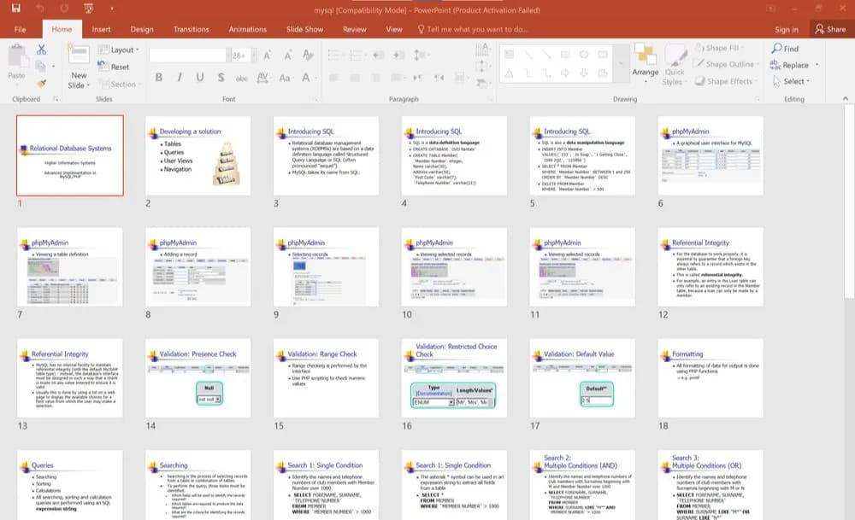Open the font size 28 dropdown
Screen dimensions: 855x520
pyautogui.click(x=254, y=56)
